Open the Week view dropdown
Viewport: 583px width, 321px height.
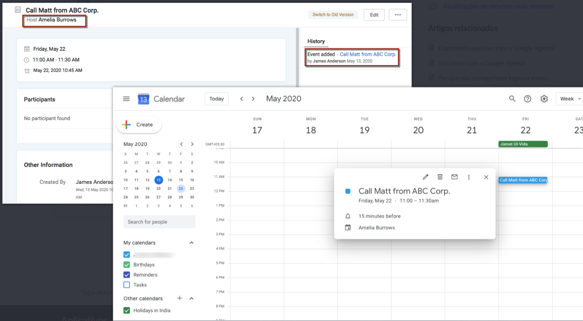(x=570, y=99)
